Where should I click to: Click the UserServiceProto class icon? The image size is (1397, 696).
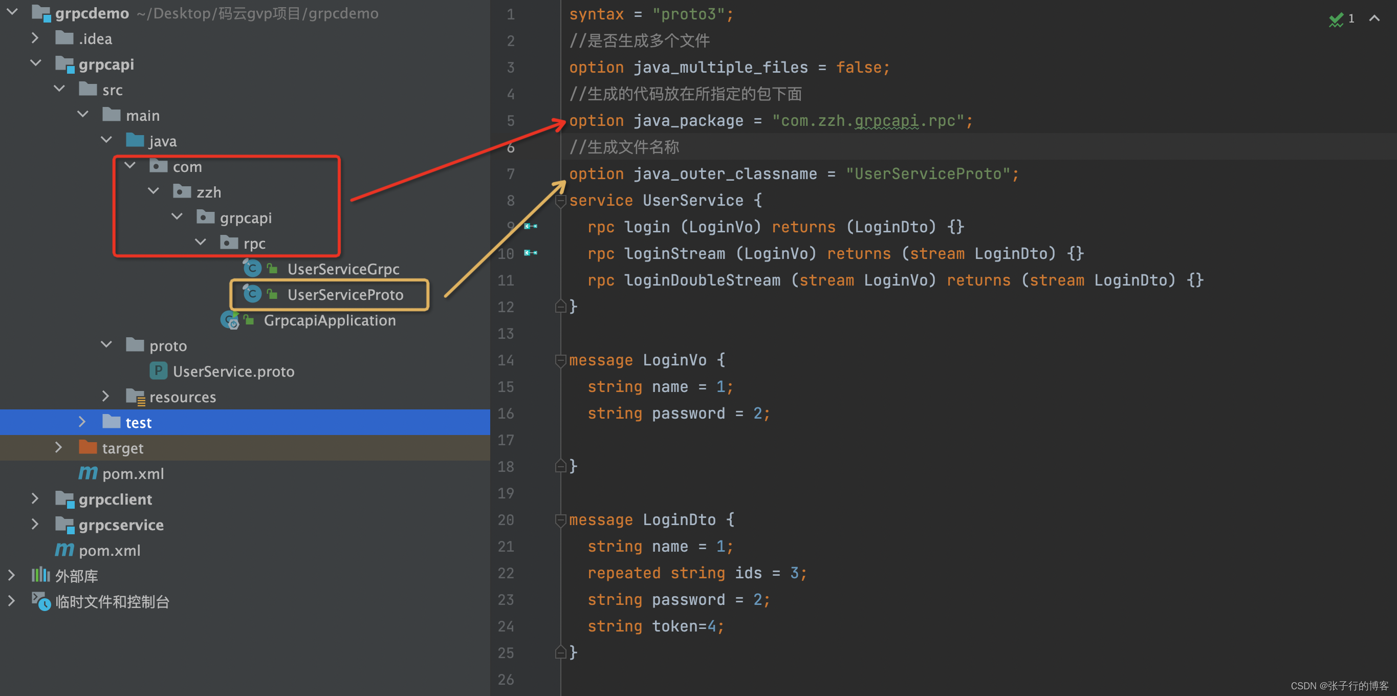[x=252, y=293]
